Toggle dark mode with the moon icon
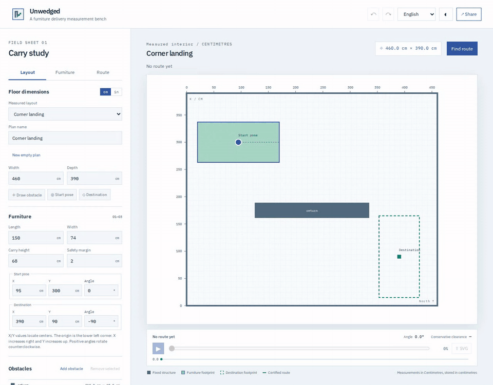The width and height of the screenshot is (493, 385). [446, 14]
